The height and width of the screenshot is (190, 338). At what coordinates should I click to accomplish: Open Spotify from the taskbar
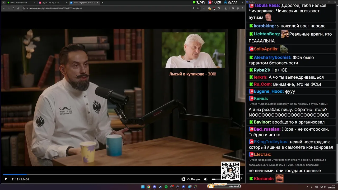point(166,187)
